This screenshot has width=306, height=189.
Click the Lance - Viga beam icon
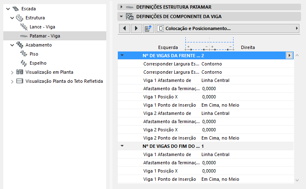click(x=23, y=27)
